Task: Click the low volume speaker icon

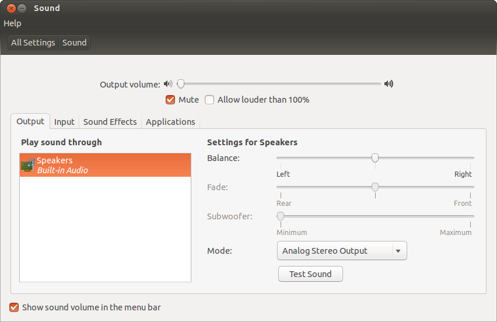Action: click(x=168, y=83)
